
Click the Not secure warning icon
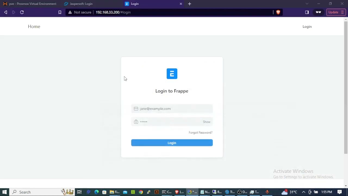tap(70, 12)
